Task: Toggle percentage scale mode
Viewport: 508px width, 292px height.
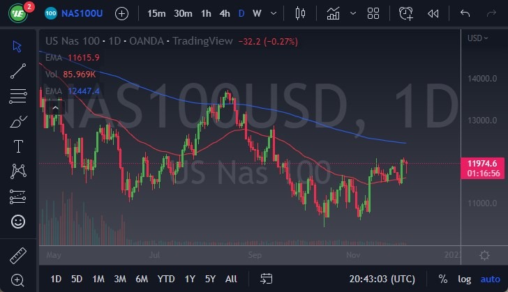Action: point(442,279)
